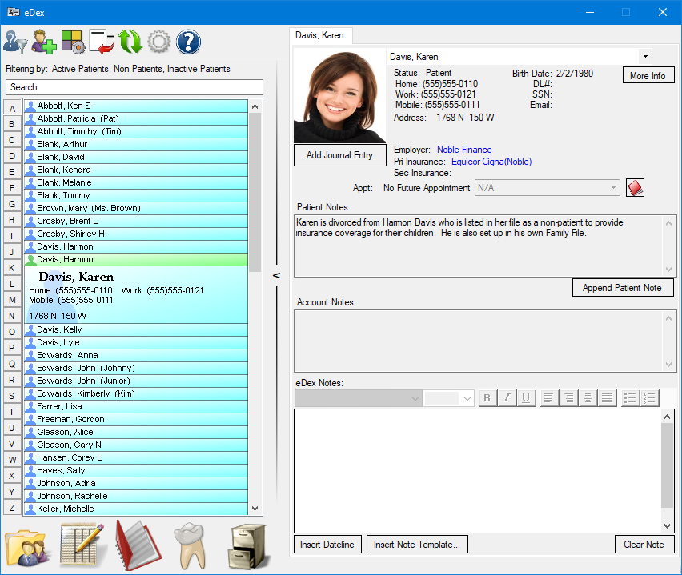Click the patient Search field
The height and width of the screenshot is (575, 682).
tap(134, 87)
